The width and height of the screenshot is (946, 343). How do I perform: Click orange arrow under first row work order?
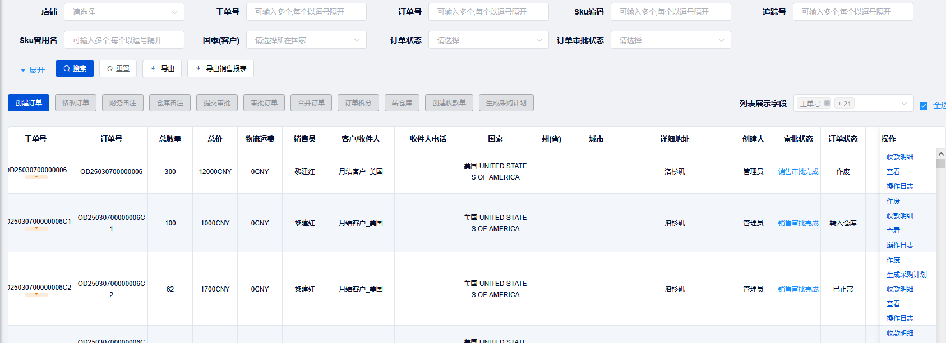click(x=36, y=177)
